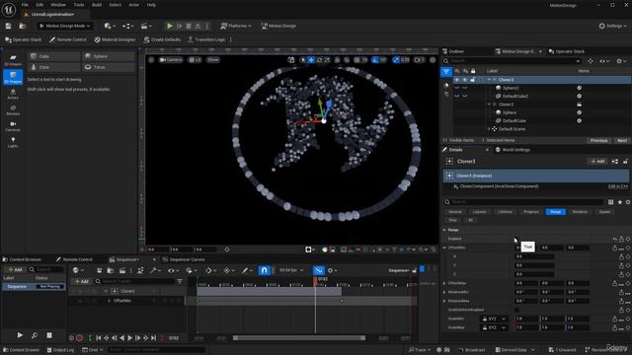Switch to the Sequencer Curves tab

pos(184,259)
